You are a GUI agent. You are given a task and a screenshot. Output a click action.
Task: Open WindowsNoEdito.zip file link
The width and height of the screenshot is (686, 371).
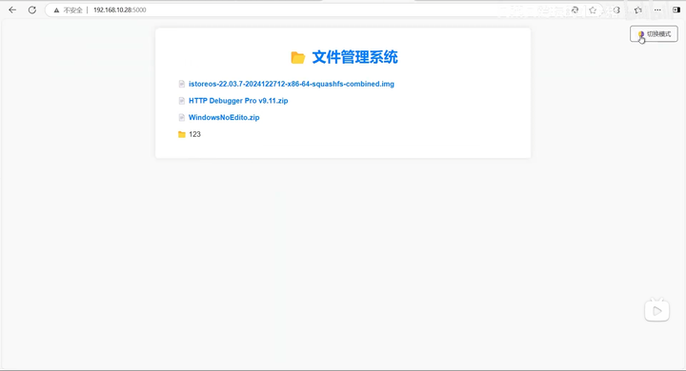coord(224,117)
